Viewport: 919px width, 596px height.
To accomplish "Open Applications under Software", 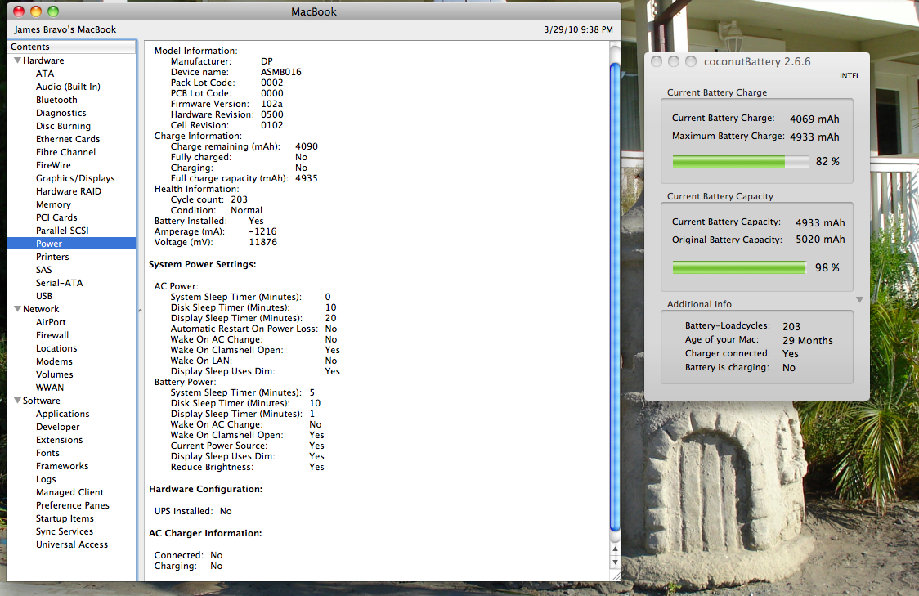I will pyautogui.click(x=63, y=414).
